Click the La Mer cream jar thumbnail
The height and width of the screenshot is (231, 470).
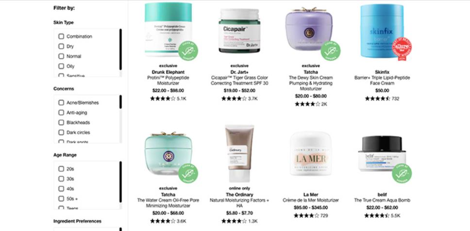point(311,154)
